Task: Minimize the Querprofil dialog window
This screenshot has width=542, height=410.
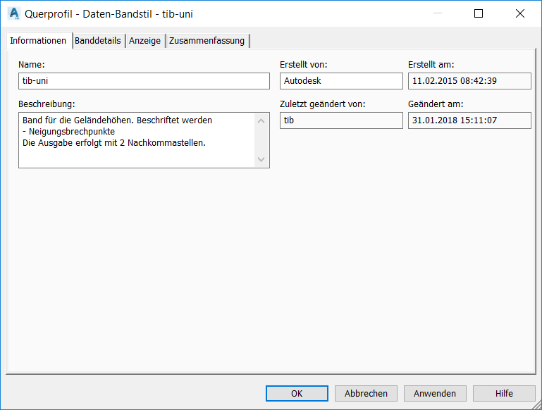Action: pyautogui.click(x=437, y=13)
